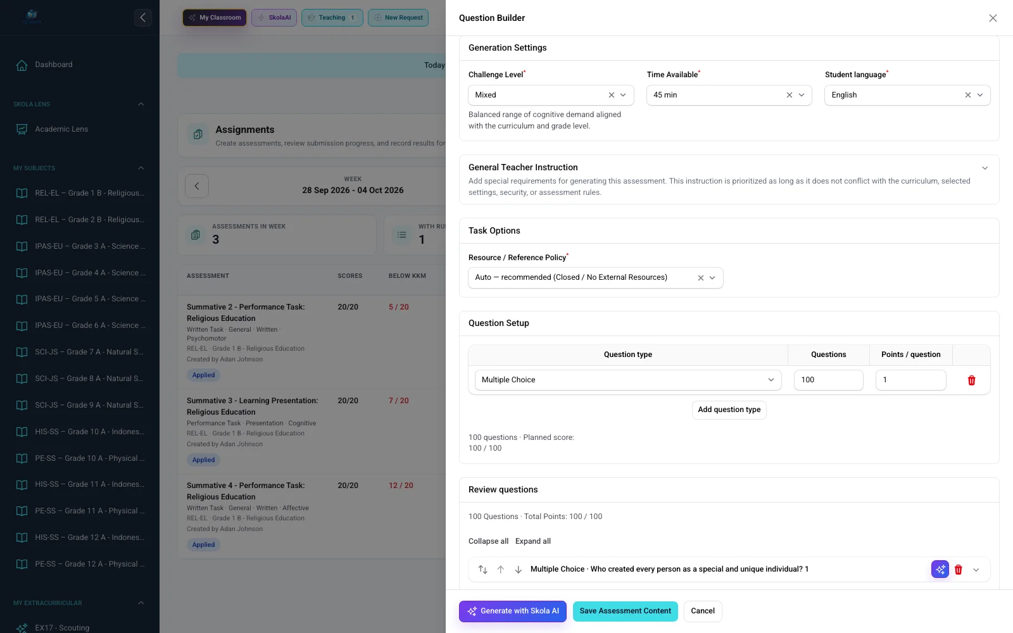Click the Assignments clipboard icon
The image size is (1013, 633).
pyautogui.click(x=198, y=134)
